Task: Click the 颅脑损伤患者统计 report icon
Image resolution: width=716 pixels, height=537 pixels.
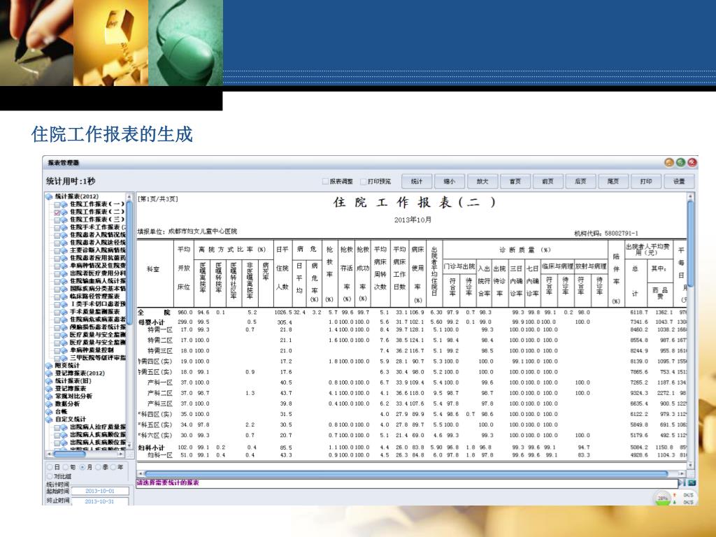Action: (x=64, y=327)
